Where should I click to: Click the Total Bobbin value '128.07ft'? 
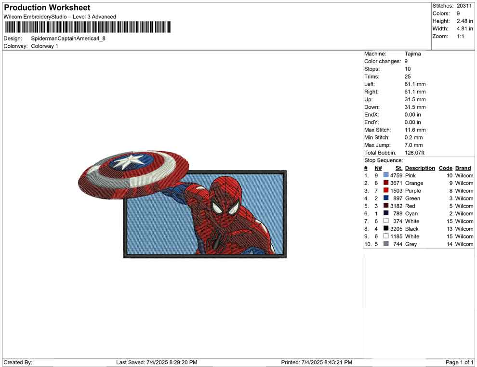414,152
